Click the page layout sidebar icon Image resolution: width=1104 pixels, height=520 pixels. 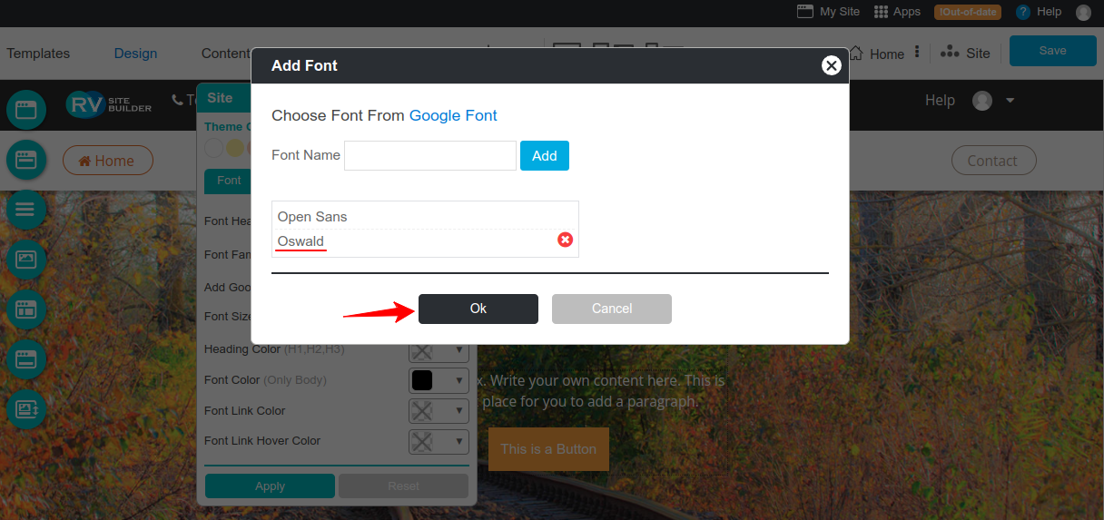point(26,309)
